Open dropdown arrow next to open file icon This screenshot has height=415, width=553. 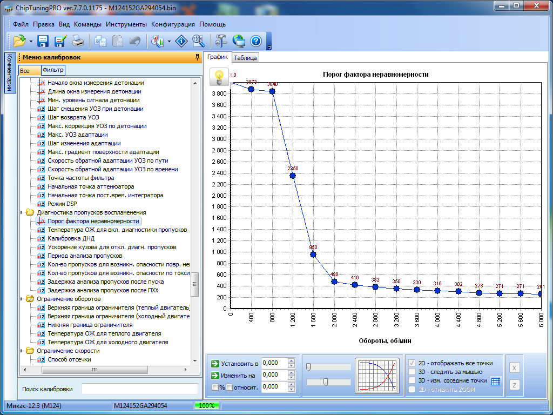pyautogui.click(x=31, y=42)
